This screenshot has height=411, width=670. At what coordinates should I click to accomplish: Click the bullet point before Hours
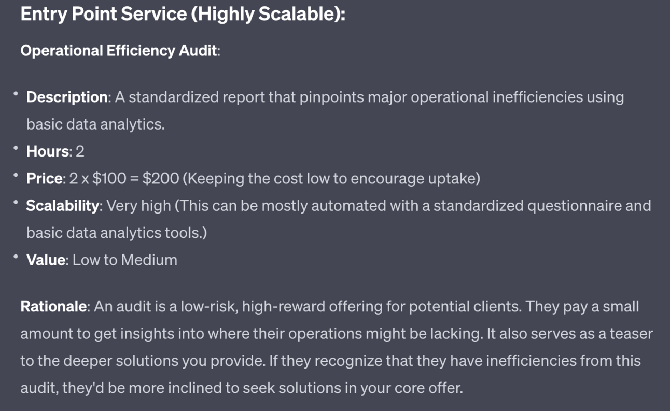16,148
